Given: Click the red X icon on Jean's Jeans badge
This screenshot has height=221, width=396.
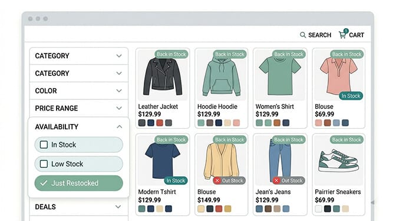Looking at the screenshot, I should 276,180.
